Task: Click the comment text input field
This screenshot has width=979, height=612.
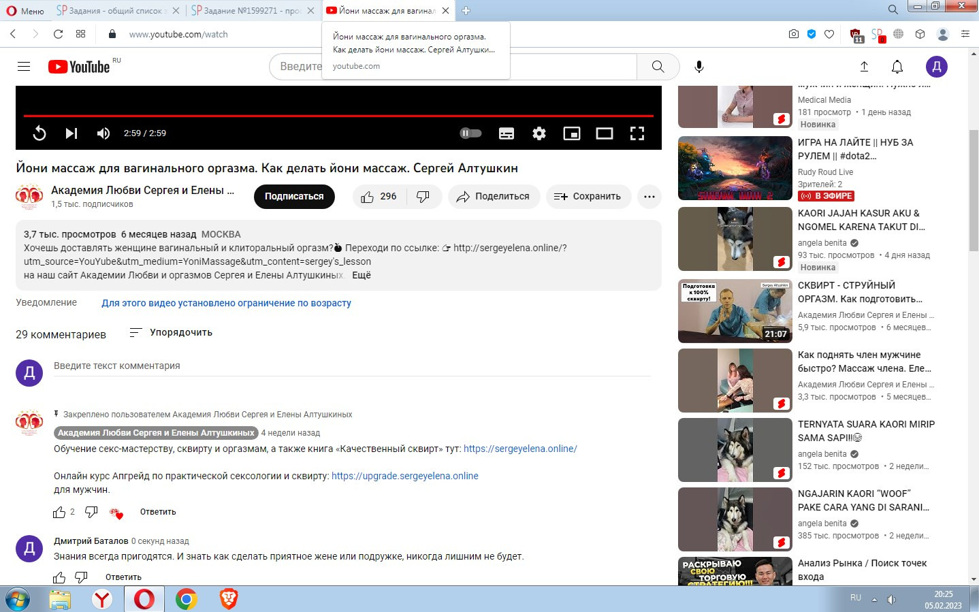Action: [x=352, y=366]
